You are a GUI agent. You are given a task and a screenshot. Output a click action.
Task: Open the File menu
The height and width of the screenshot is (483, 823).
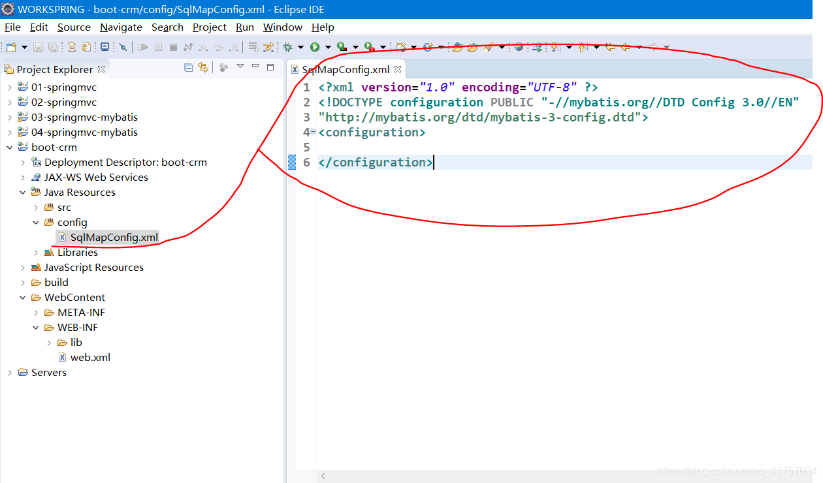pos(12,27)
